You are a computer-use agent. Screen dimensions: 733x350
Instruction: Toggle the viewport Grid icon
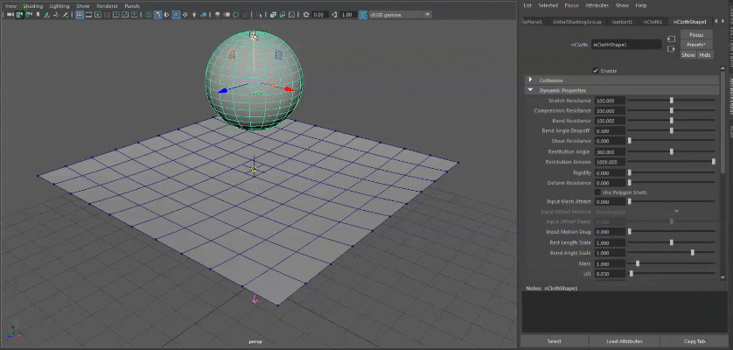tap(80, 15)
